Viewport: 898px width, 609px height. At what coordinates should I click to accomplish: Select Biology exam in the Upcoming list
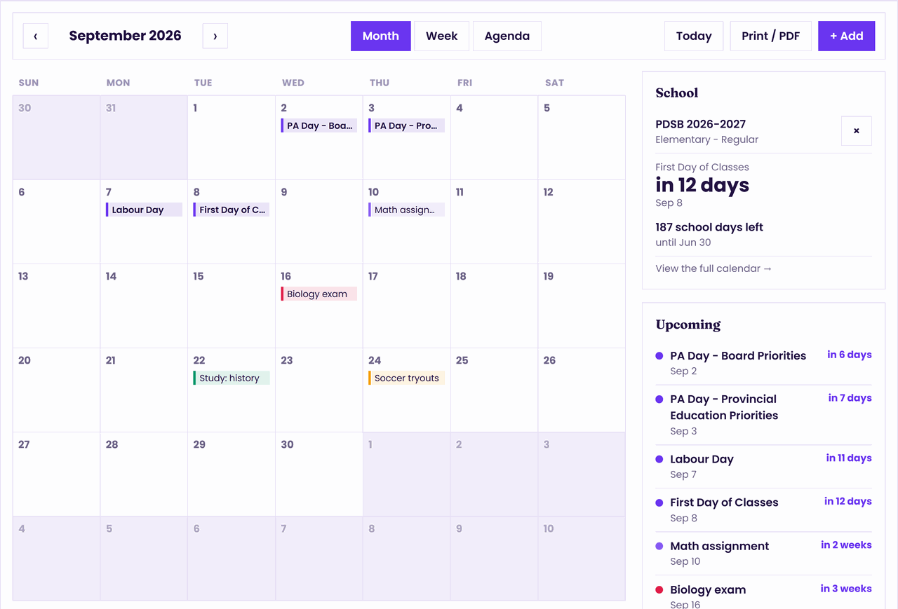coord(763,596)
